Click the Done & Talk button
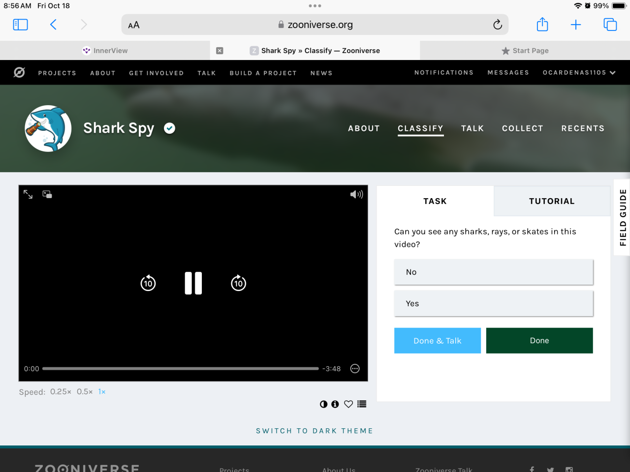Viewport: 630px width, 472px height. 438,341
